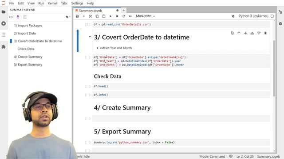Click 'Mode: Command' in status bar
This screenshot has height=159, width=284.
[212, 156]
